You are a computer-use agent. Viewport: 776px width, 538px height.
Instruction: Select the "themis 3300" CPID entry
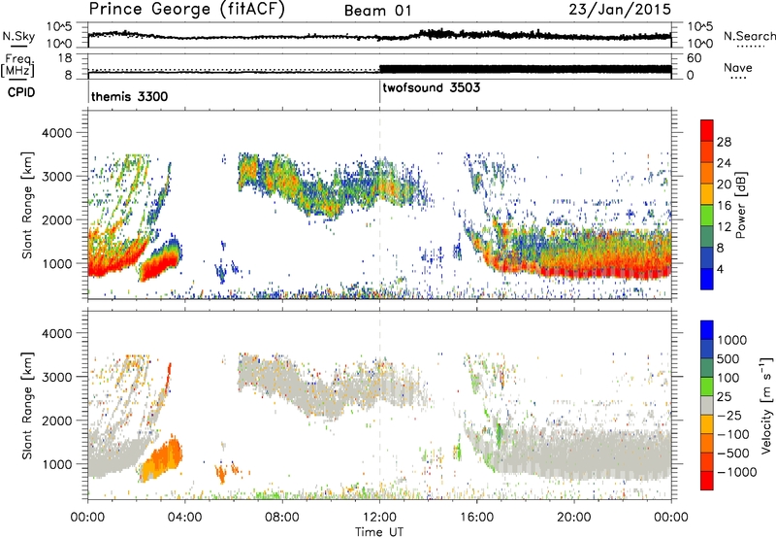[x=130, y=96]
